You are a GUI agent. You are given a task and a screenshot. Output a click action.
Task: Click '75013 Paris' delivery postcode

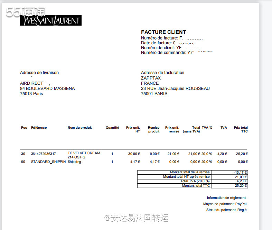31,94
